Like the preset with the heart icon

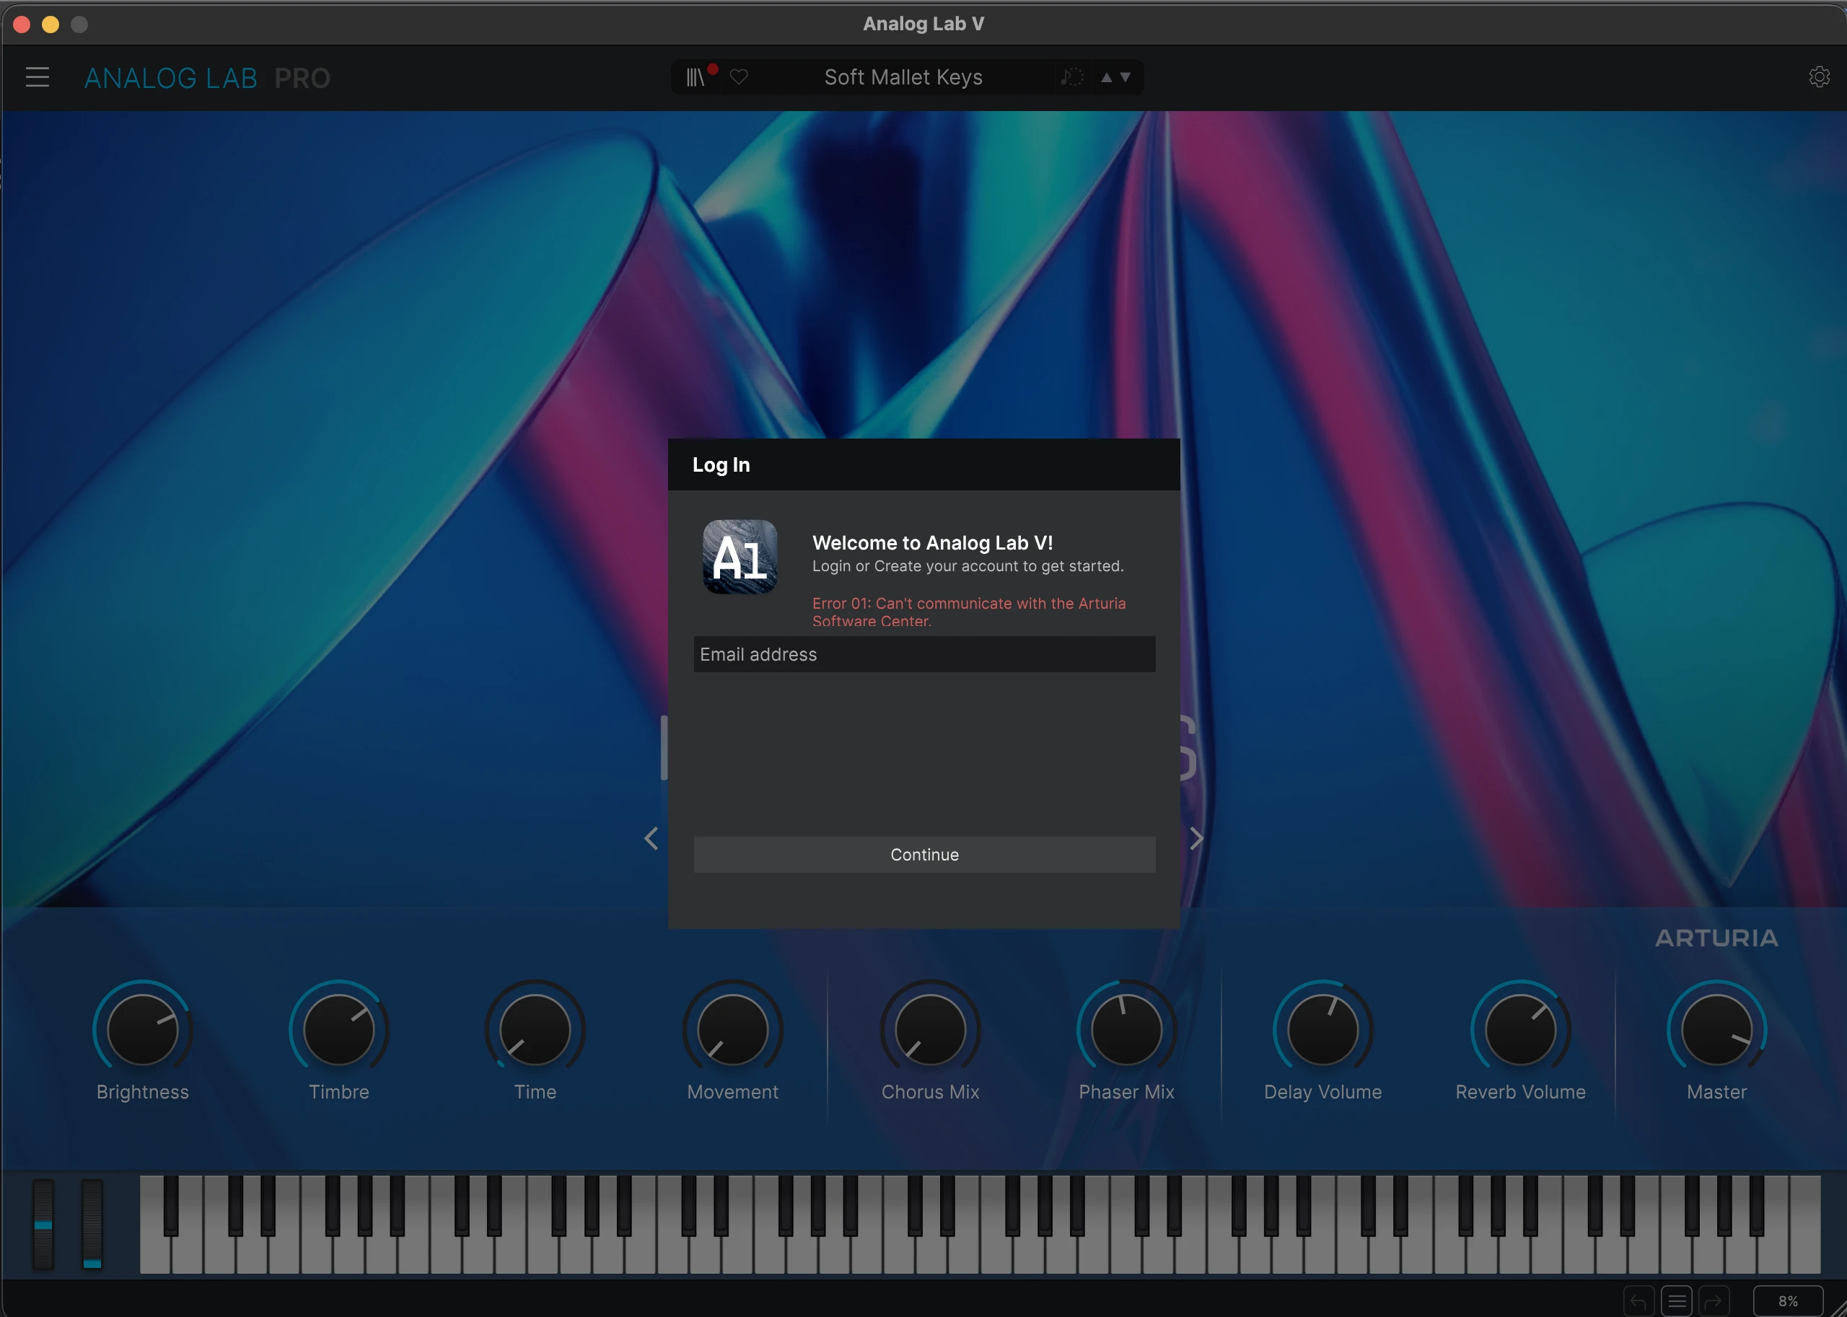739,77
